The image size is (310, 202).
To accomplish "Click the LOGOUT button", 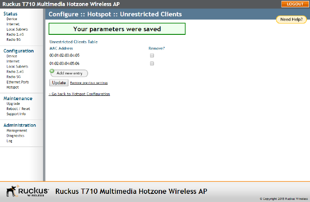I will [295, 4].
